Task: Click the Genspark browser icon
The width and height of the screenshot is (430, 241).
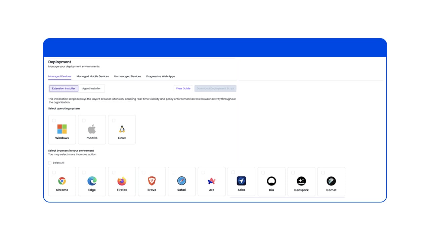Action: click(301, 181)
